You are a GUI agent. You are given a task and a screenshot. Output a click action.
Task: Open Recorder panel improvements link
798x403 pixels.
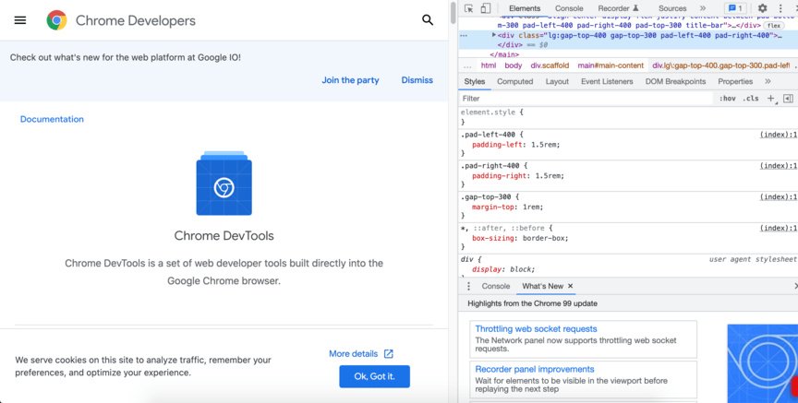(535, 370)
